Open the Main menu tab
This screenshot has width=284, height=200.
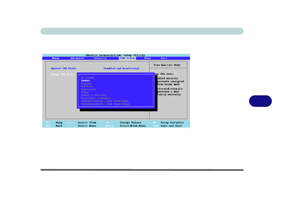pyautogui.click(x=56, y=58)
